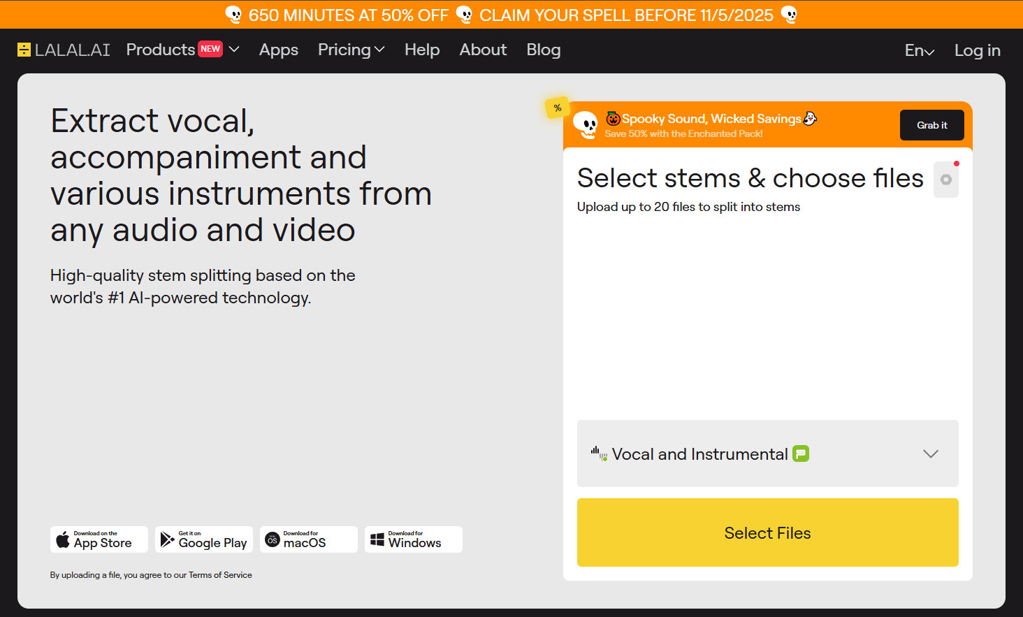Click the LALAL.AI logo icon
The image size is (1023, 617).
(24, 50)
